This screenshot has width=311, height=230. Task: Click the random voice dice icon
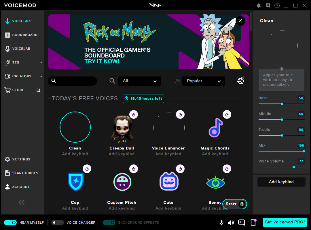tap(240, 80)
